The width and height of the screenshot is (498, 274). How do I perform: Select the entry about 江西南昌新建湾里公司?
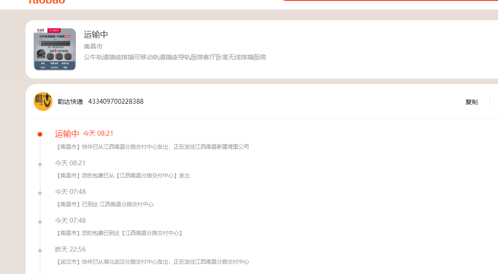click(x=152, y=147)
